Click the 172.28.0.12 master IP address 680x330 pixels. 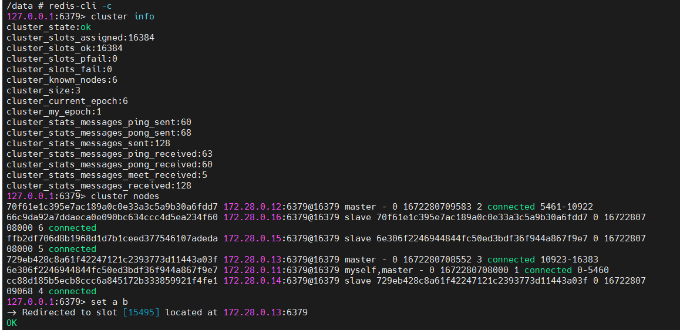click(253, 207)
